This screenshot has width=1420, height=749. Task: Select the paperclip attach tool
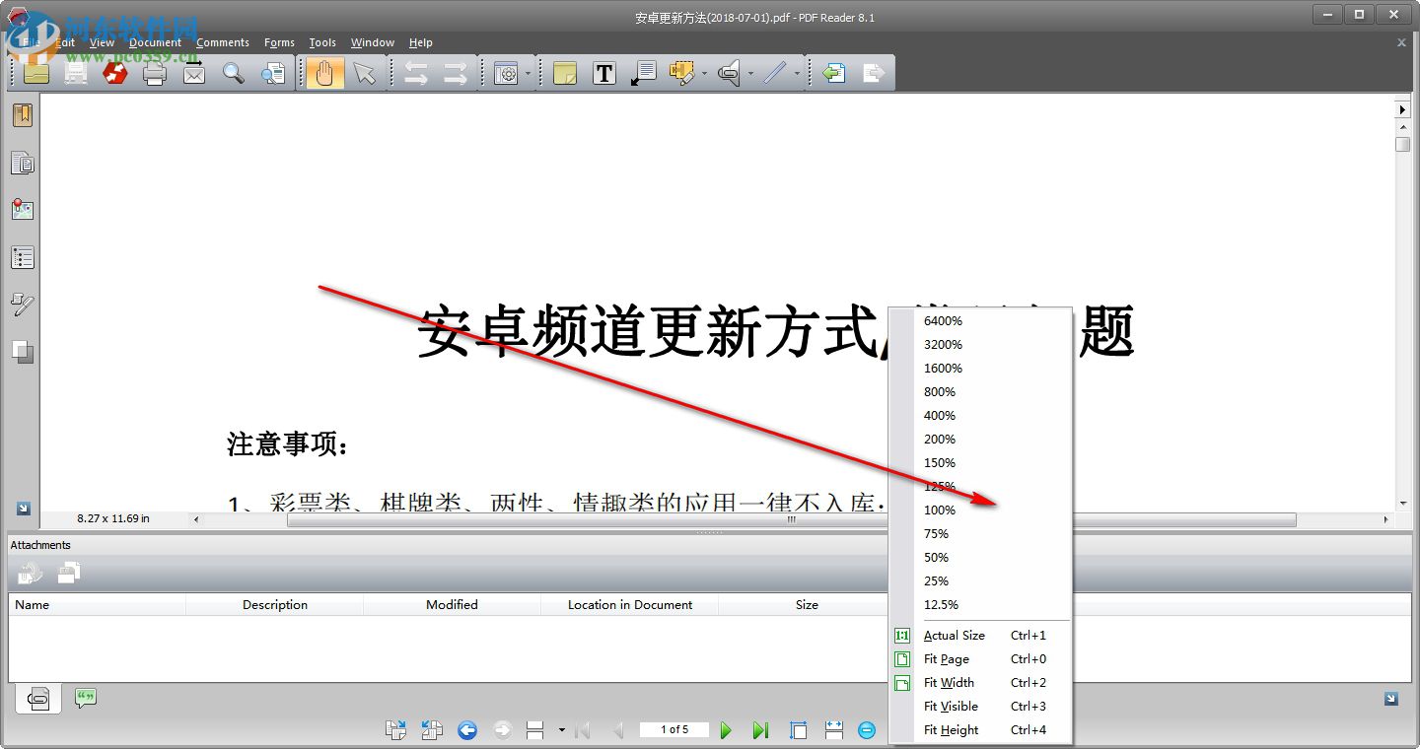click(x=730, y=73)
